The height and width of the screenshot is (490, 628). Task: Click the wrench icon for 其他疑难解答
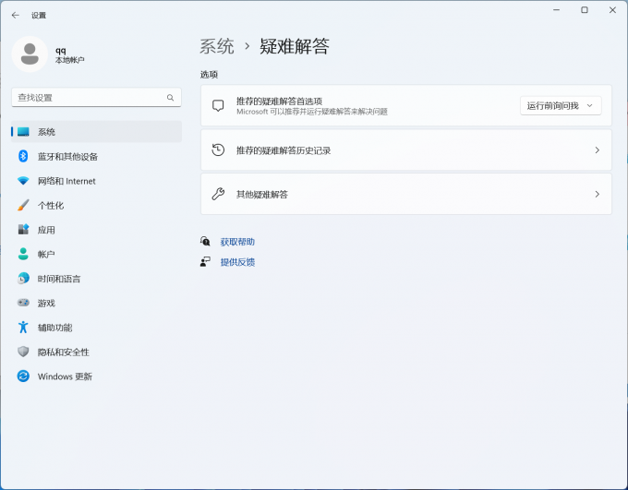218,194
